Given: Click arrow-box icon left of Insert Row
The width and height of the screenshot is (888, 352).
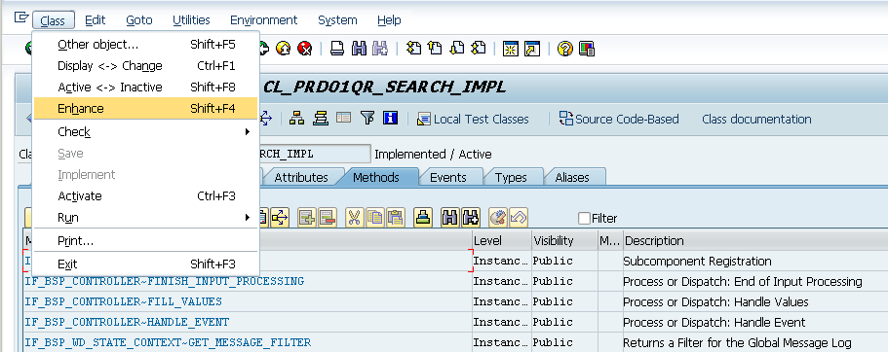Looking at the screenshot, I should click(x=280, y=218).
